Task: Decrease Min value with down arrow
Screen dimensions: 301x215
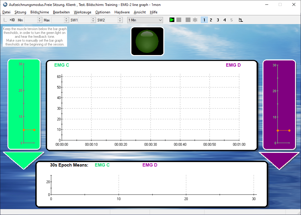Action: tap(40, 21)
